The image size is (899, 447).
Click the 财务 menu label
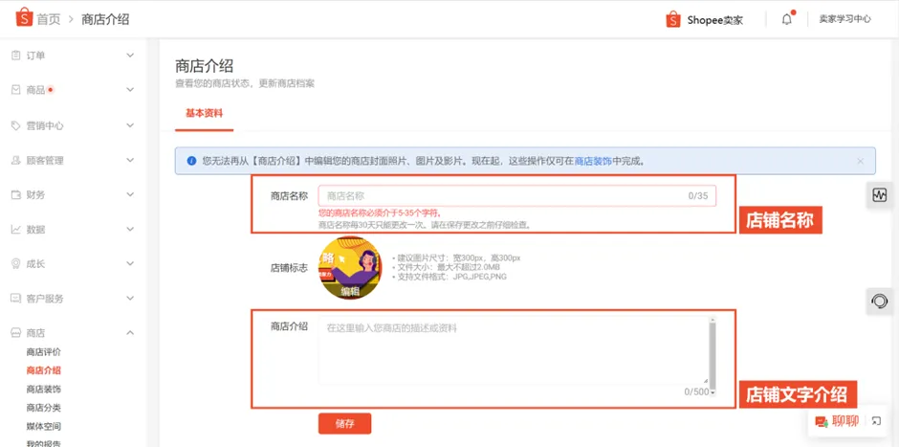coord(35,195)
